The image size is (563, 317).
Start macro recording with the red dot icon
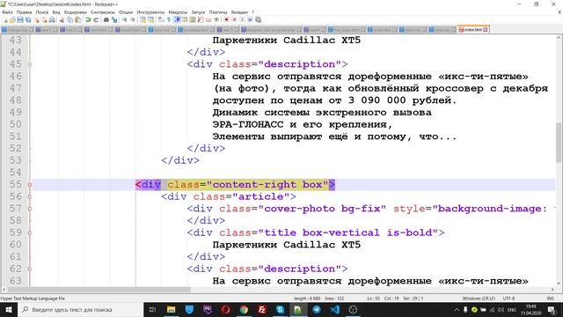226,19
